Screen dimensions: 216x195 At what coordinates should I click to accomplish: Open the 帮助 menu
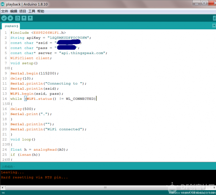[41, 11]
